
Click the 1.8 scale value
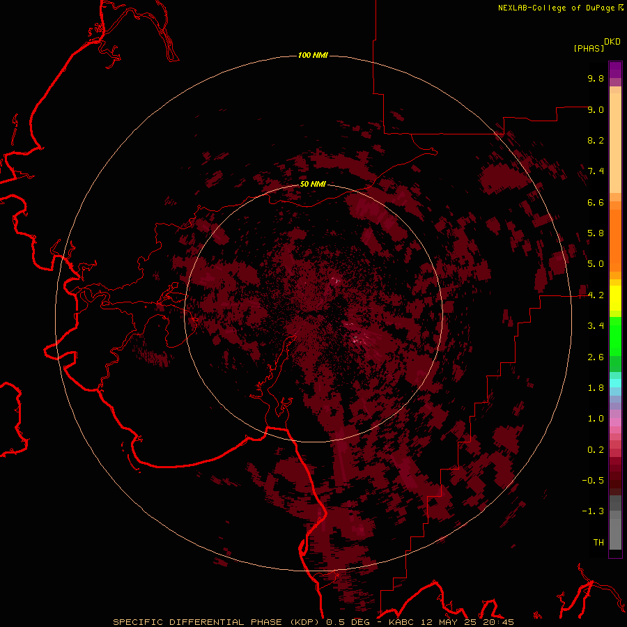click(596, 388)
